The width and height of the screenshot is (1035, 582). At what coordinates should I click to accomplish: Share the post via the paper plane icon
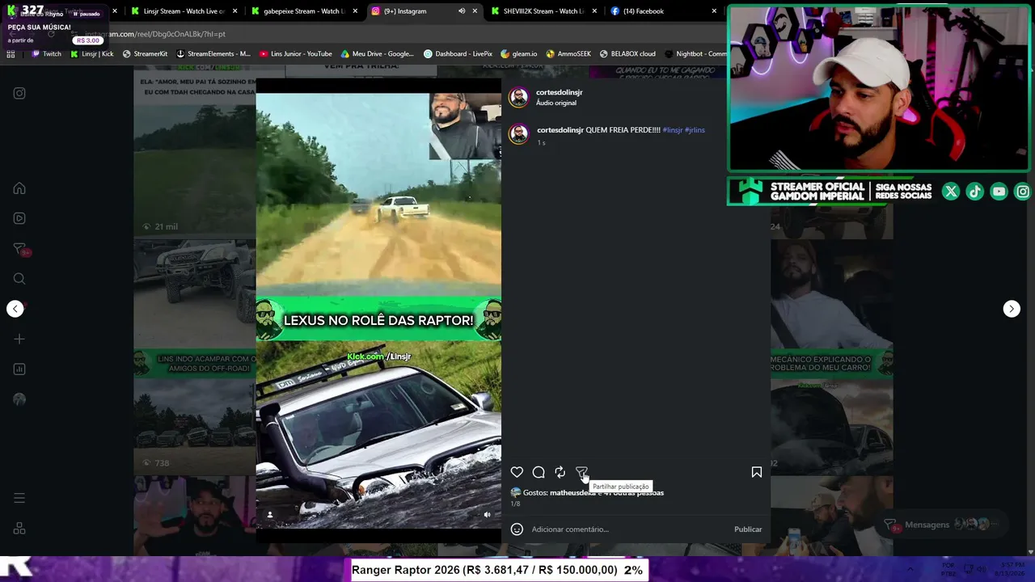(581, 472)
